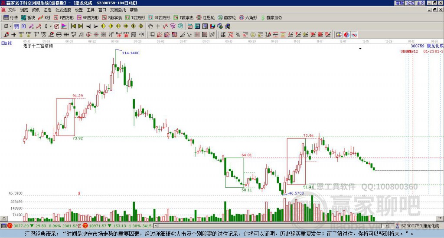
Task: Select the red pen drawing tool
Action: point(6,35)
